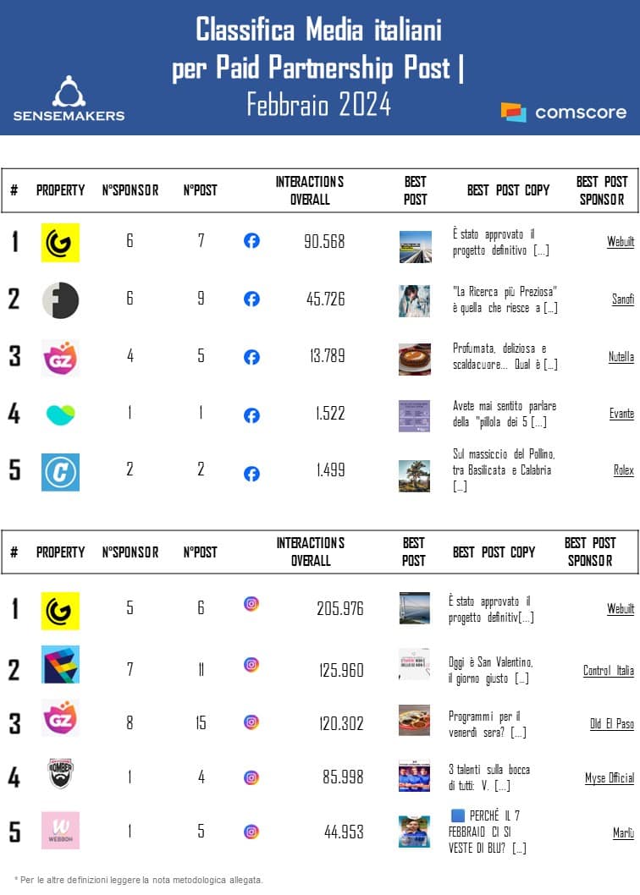Open the Control Italia sponsor link
Viewport: 640px width, 895px height.
click(x=608, y=671)
